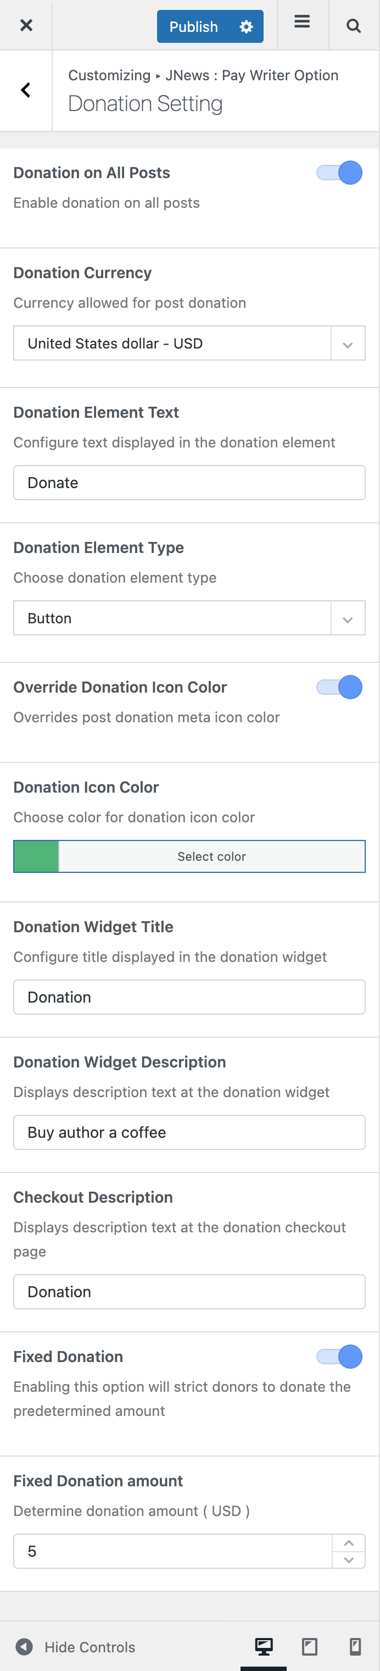Increase Fixed Donation amount with up arrow

click(349, 1542)
